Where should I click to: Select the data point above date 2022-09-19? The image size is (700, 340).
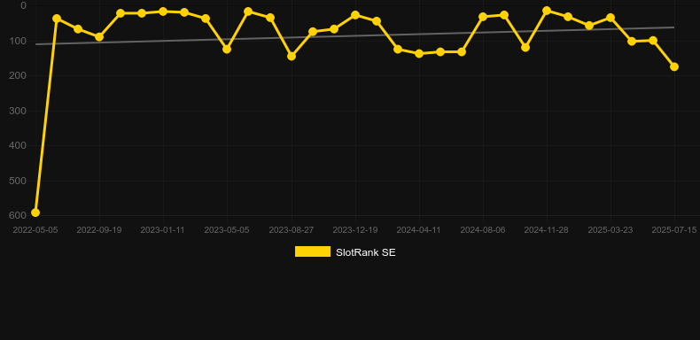point(99,36)
